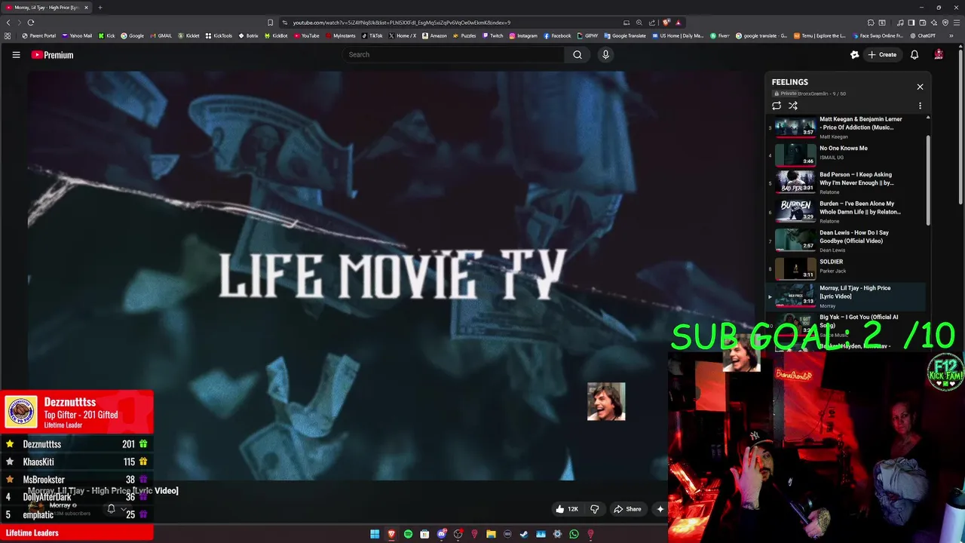Open the ChatGPT bookmark

click(923, 35)
